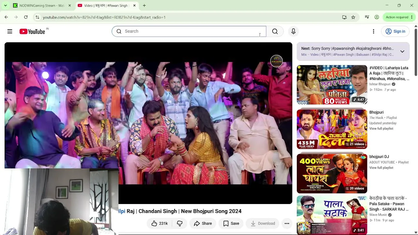Click the magnifier search button

(x=275, y=31)
